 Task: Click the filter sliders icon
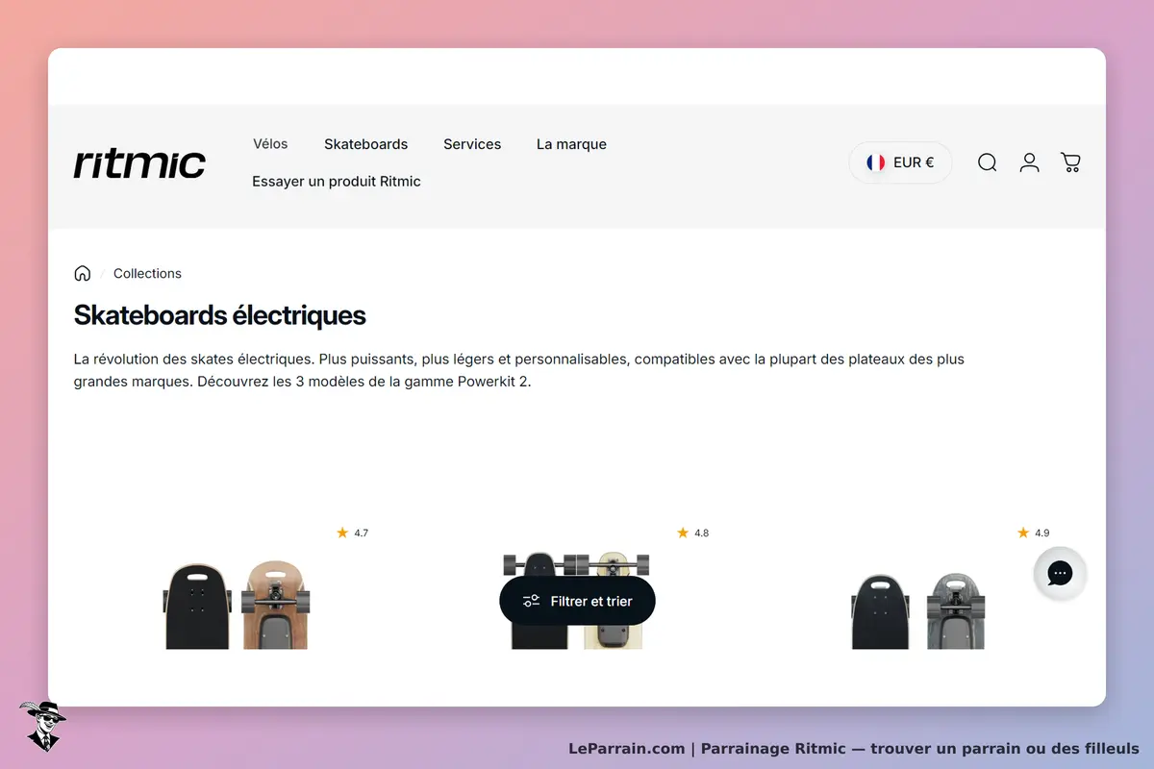[531, 601]
